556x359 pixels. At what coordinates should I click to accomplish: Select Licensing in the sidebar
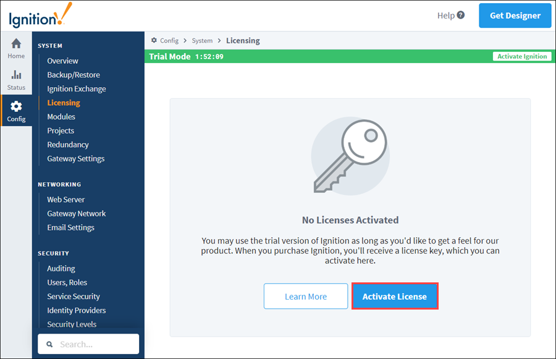click(64, 103)
